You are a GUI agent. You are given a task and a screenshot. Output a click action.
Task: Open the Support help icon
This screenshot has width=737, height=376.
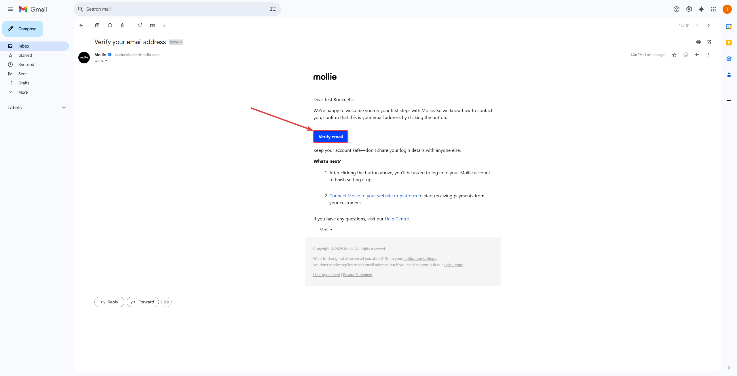coord(677,9)
